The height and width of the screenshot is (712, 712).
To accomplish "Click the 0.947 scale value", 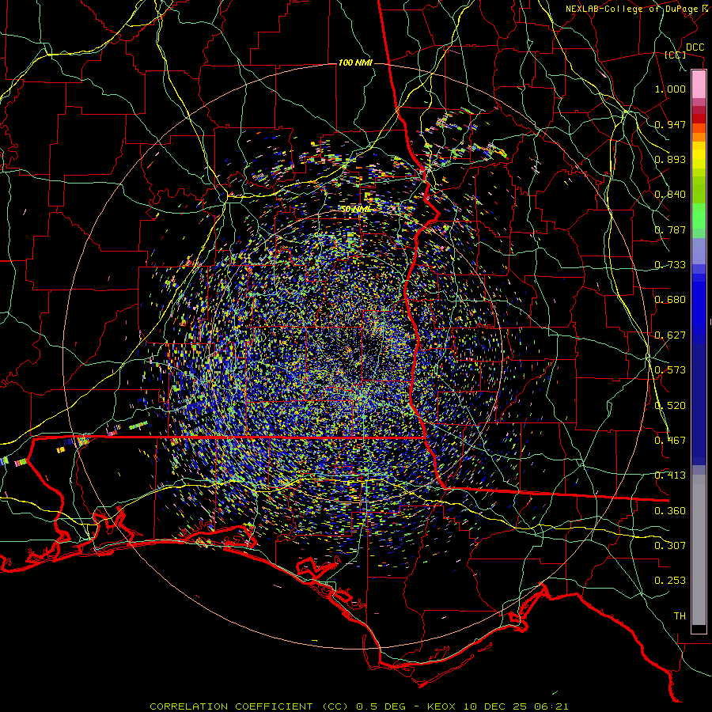I will coord(670,124).
